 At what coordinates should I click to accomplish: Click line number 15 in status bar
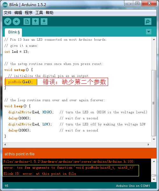pyautogui.click(x=6, y=186)
